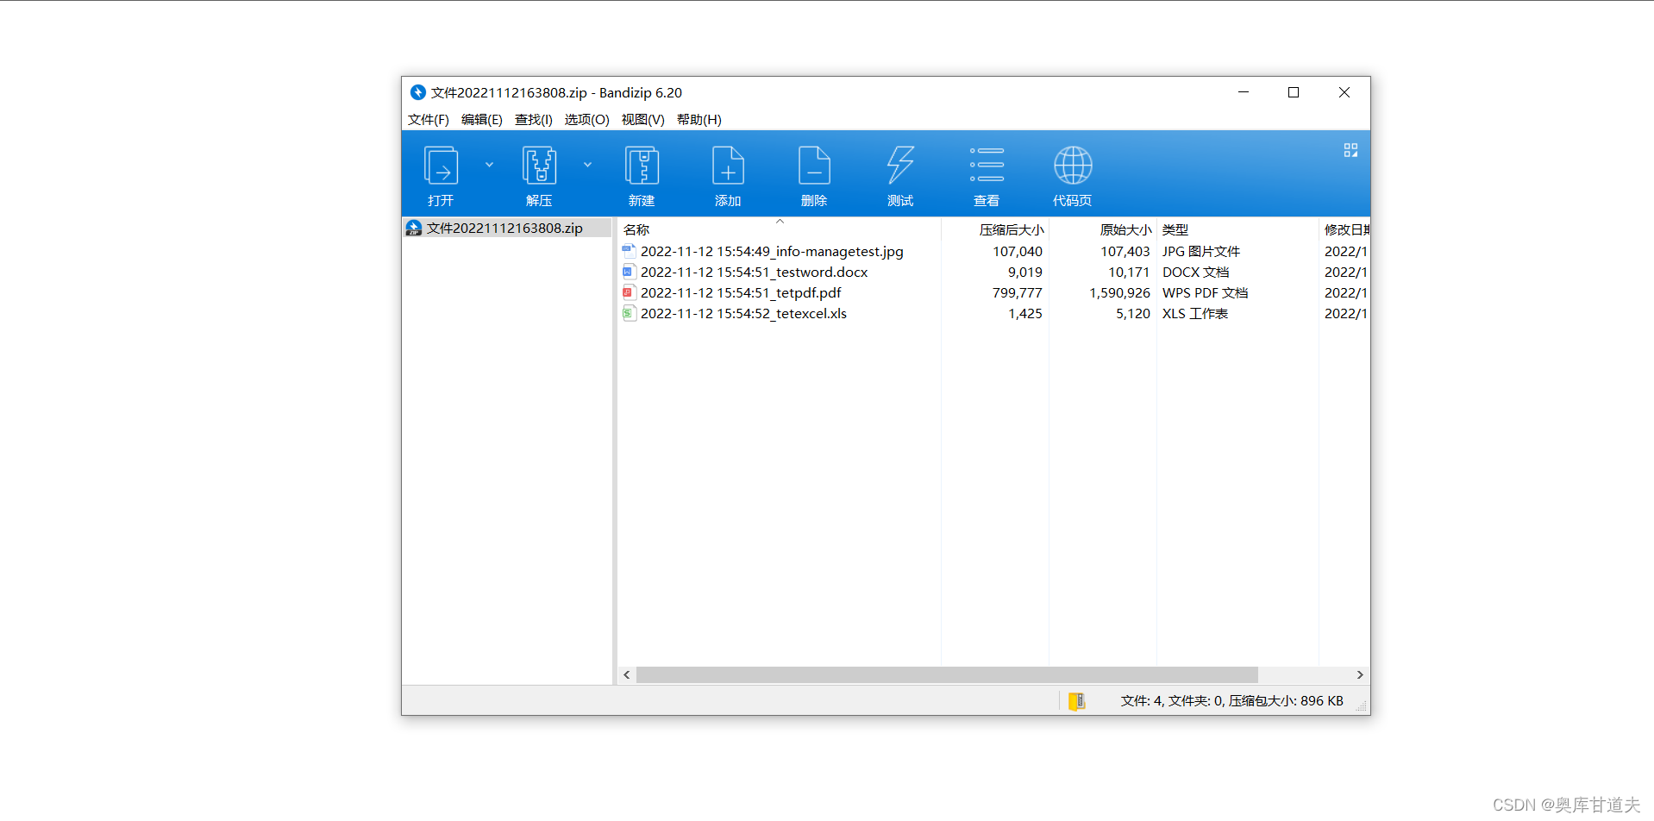Click the archive icon in status bar

1076,701
